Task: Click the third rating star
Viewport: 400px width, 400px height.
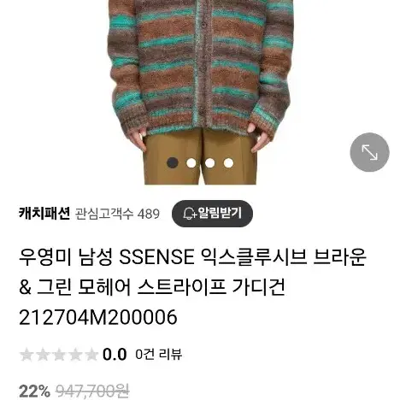Action: click(59, 355)
